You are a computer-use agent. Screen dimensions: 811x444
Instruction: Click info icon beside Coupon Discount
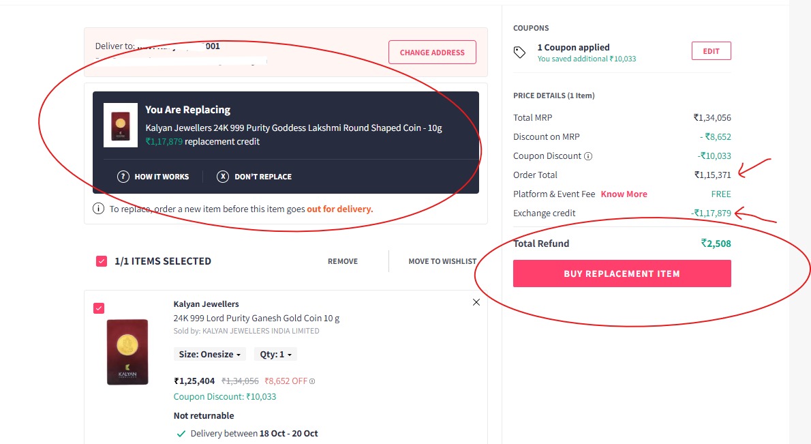click(588, 156)
